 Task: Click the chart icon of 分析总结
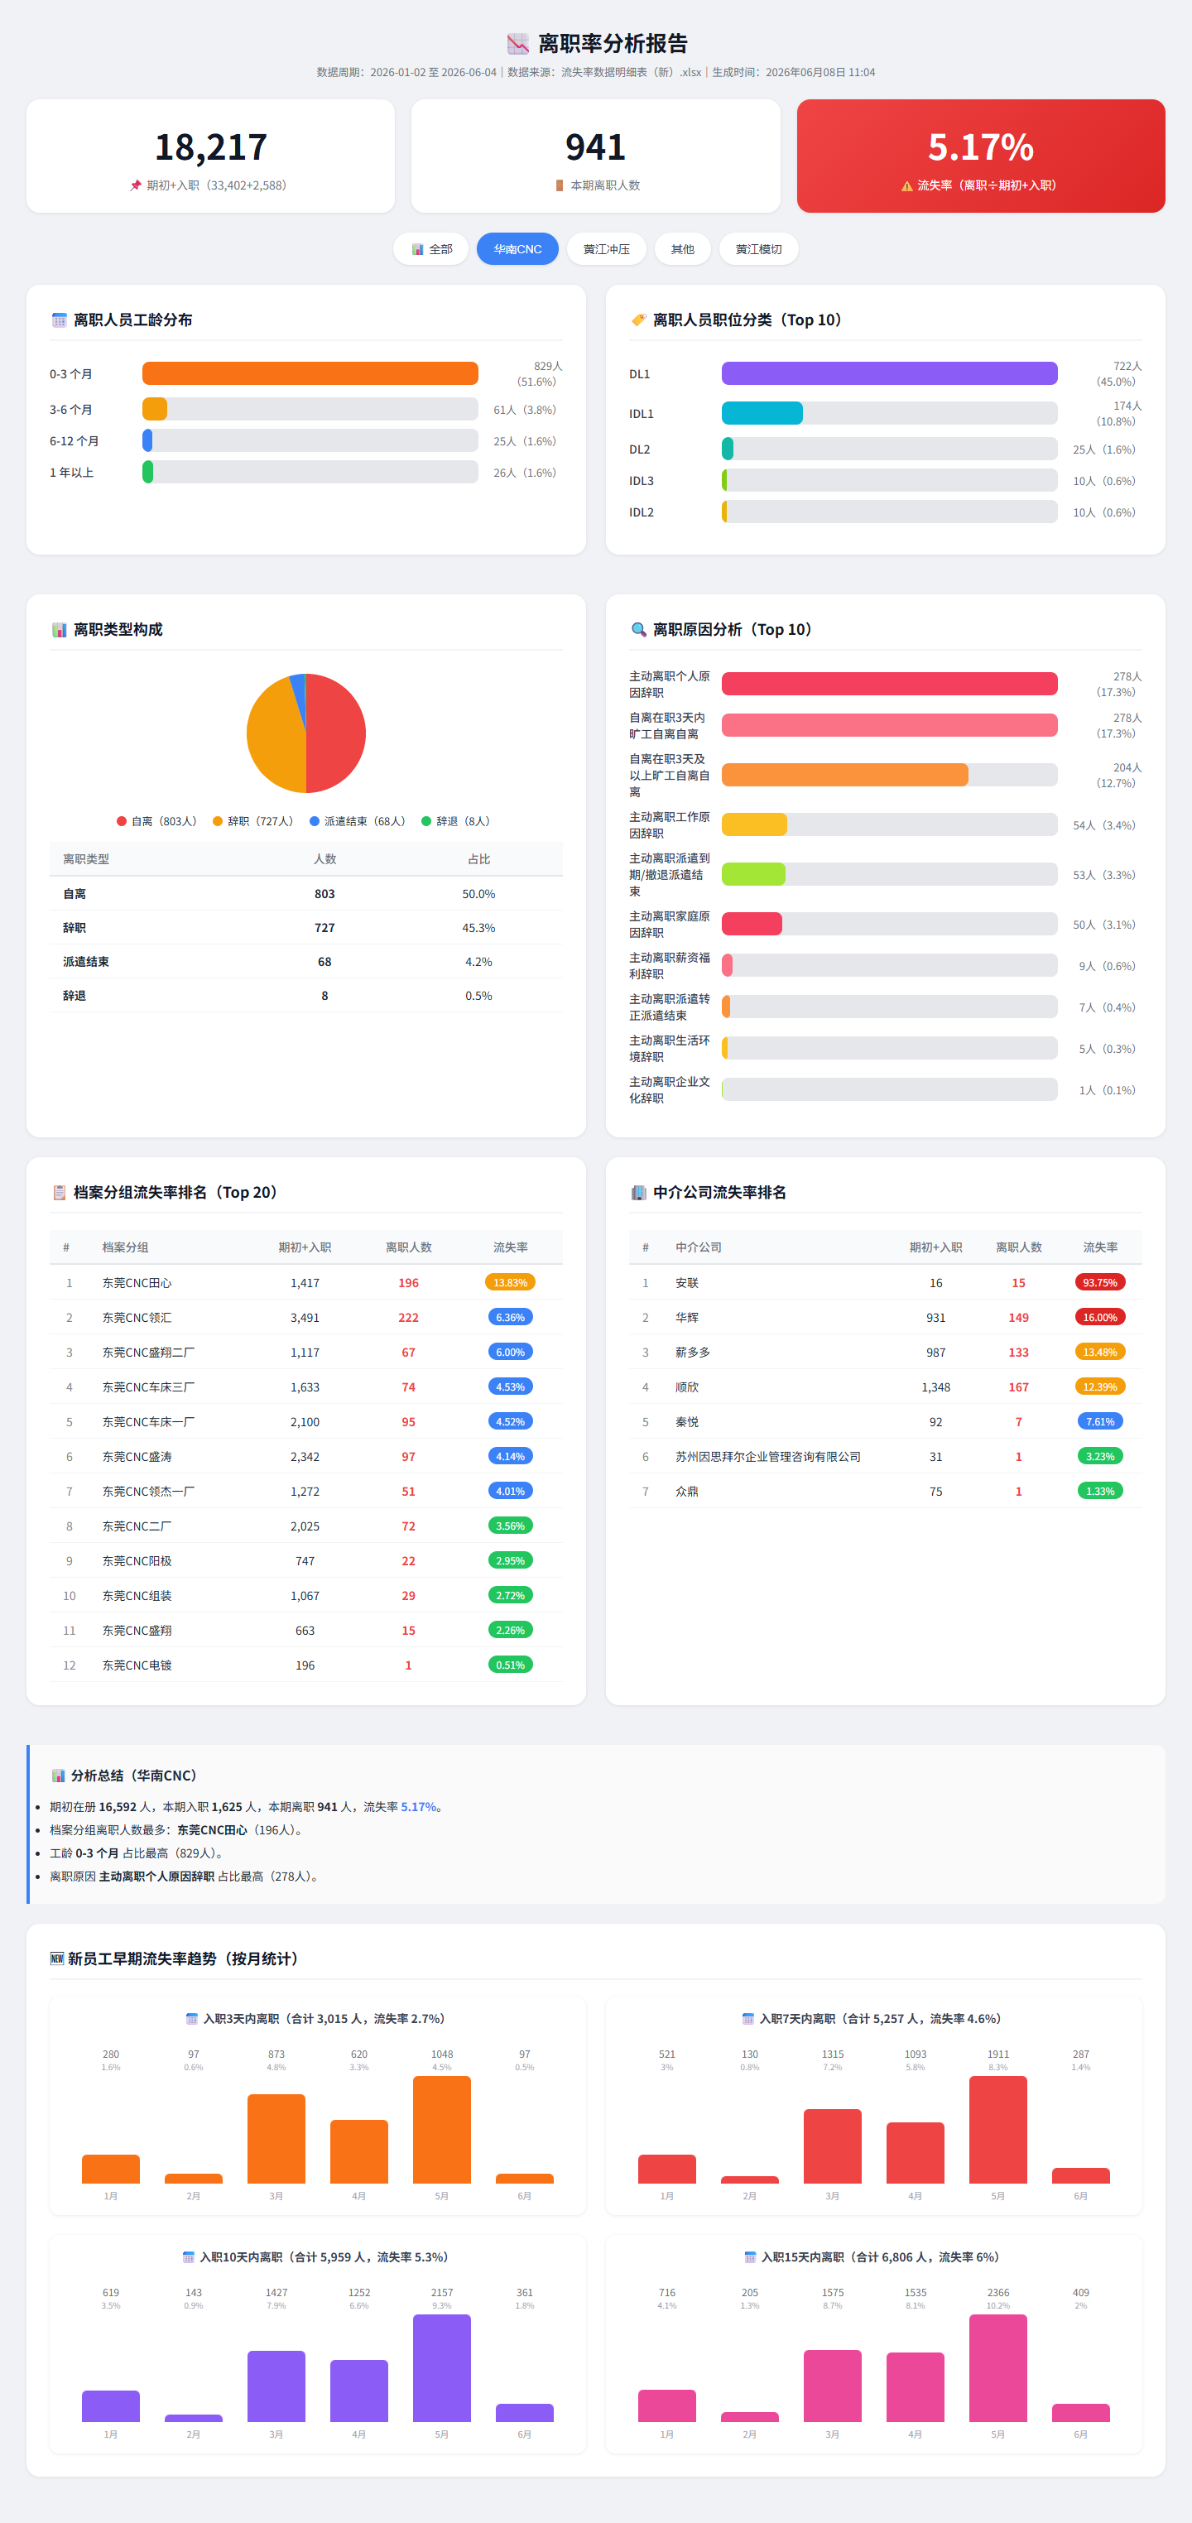coord(59,1775)
